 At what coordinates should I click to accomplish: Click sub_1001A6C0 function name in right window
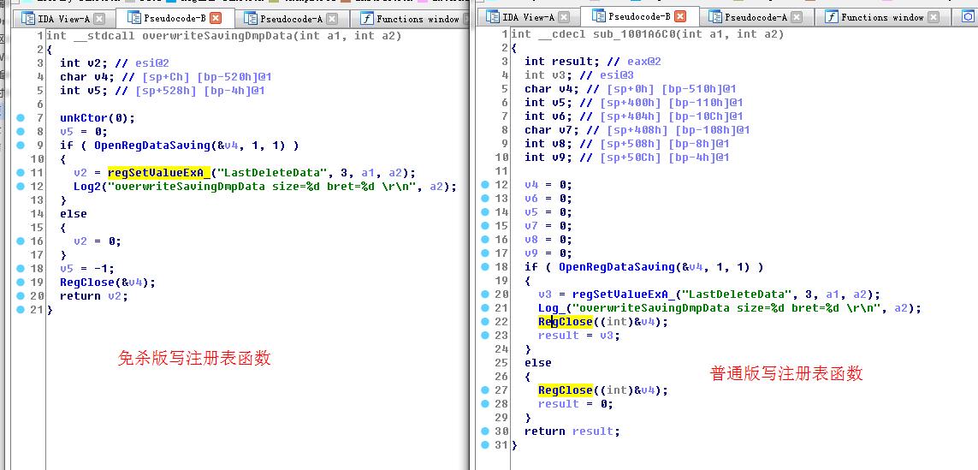point(632,34)
